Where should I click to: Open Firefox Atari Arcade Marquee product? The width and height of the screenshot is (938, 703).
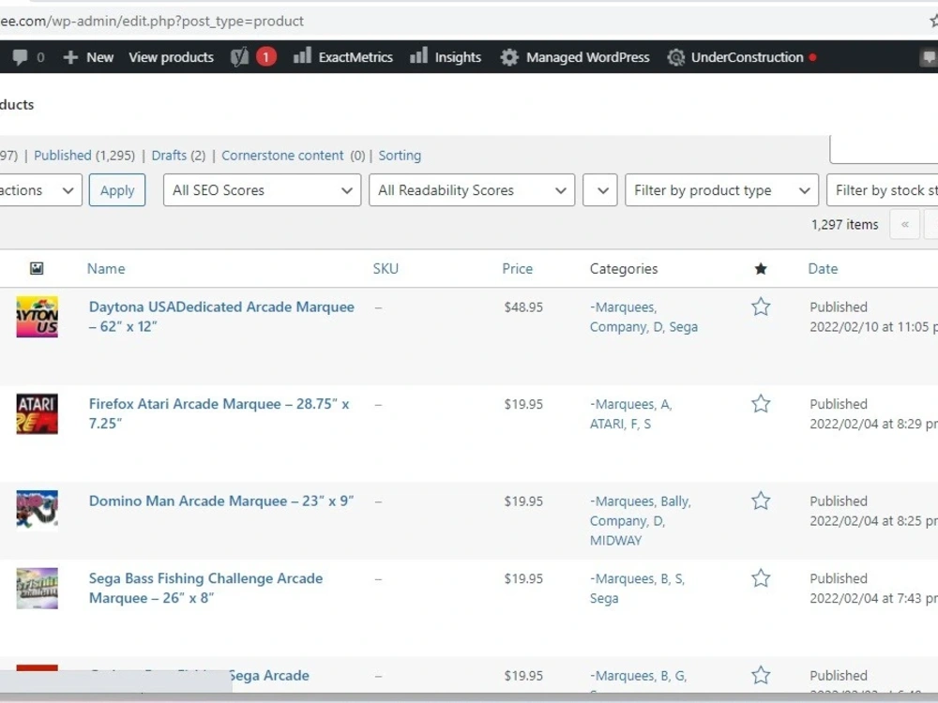219,413
